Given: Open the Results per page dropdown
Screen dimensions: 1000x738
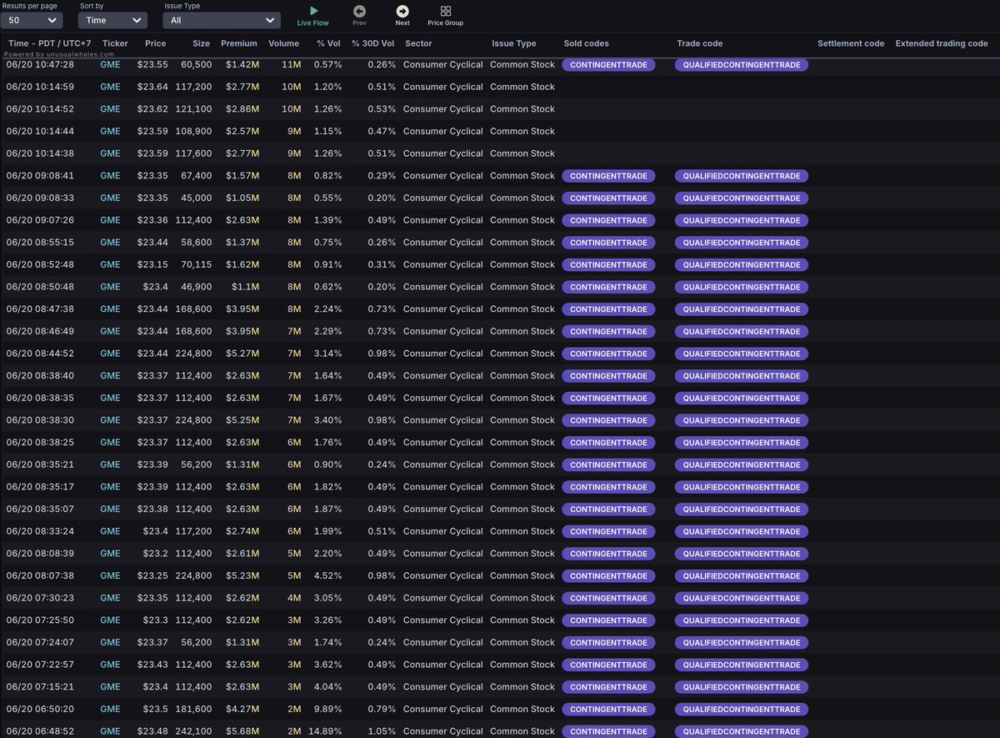Looking at the screenshot, I should coord(32,19).
